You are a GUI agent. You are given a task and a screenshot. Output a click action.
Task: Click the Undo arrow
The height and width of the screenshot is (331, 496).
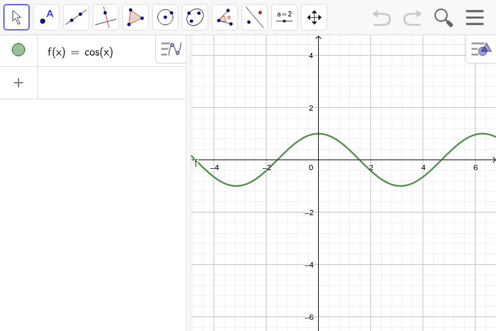(x=382, y=18)
